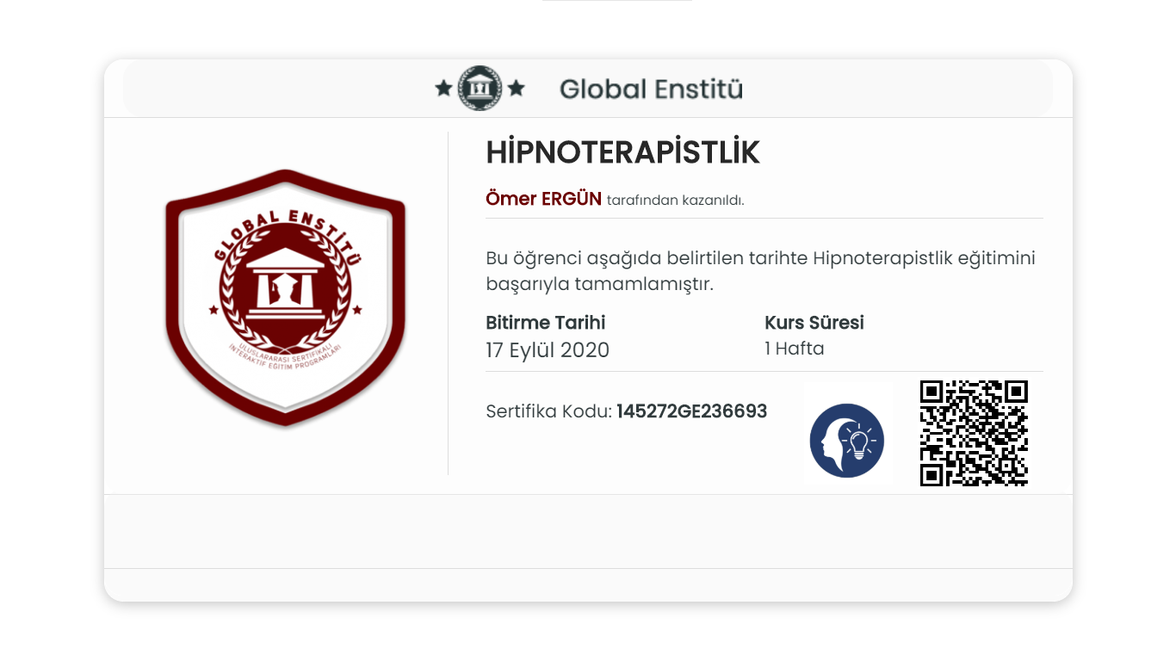The height and width of the screenshot is (661, 1176).
Task: Click the Sertifika Kodu label
Action: coord(549,411)
